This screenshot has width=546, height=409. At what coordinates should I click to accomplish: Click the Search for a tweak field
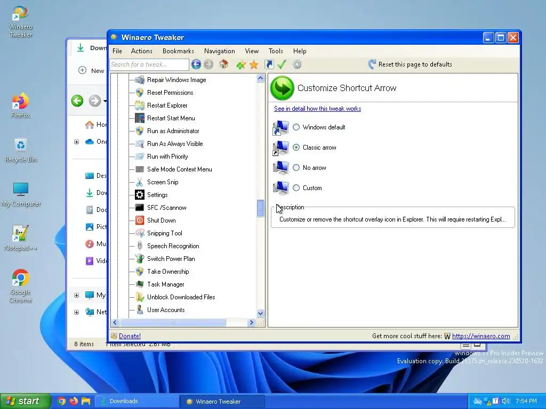[x=149, y=64]
